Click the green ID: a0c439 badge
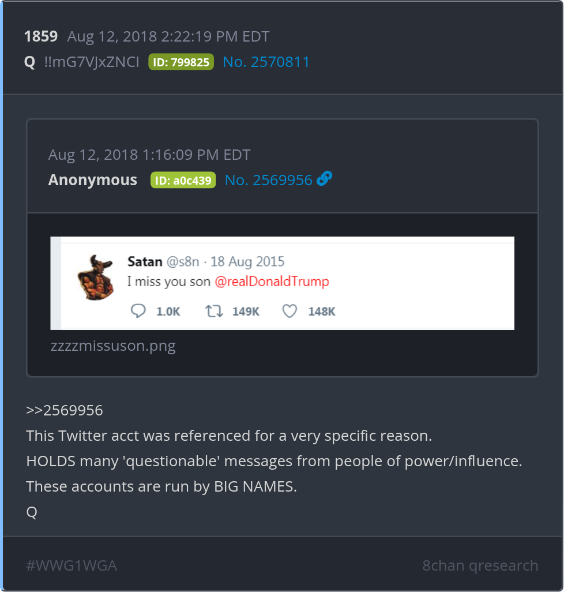 pos(183,180)
